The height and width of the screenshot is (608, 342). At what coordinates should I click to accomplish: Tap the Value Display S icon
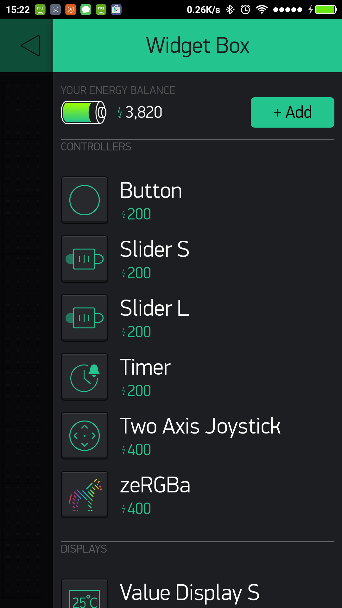click(85, 595)
